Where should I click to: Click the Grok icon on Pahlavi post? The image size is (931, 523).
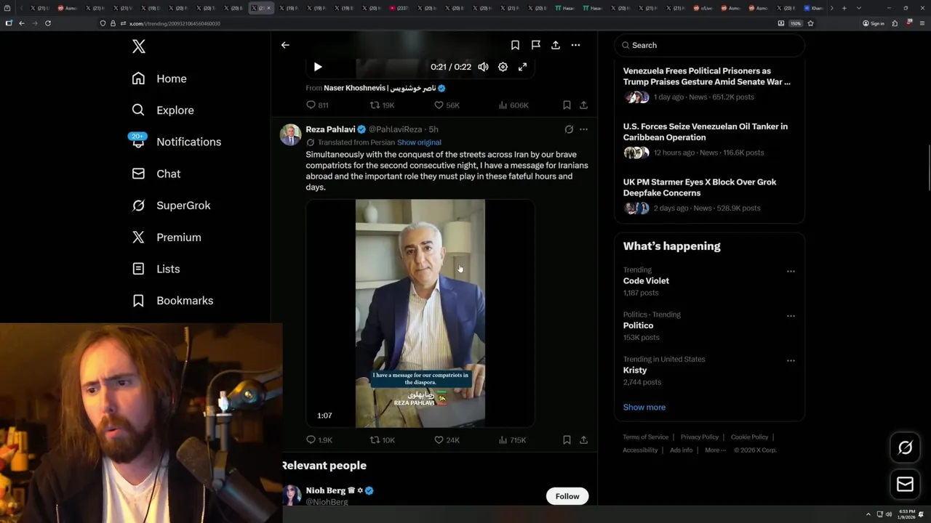coord(569,129)
